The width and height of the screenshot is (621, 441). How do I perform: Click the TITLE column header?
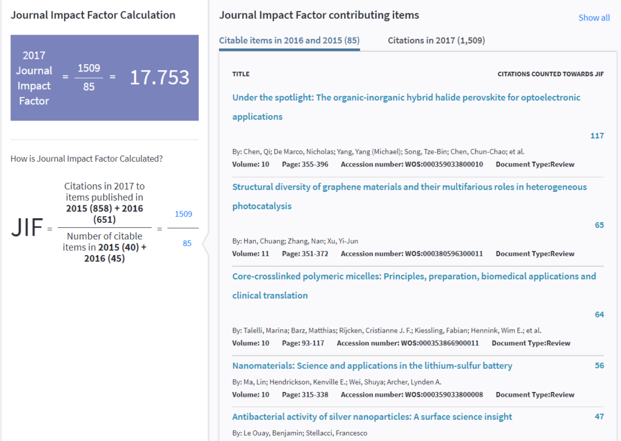point(241,74)
